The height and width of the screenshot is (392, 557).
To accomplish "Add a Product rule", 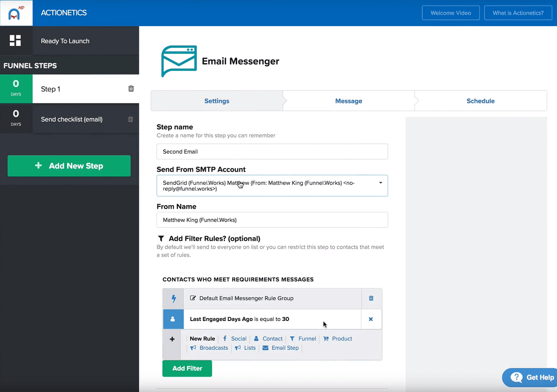I will (337, 339).
